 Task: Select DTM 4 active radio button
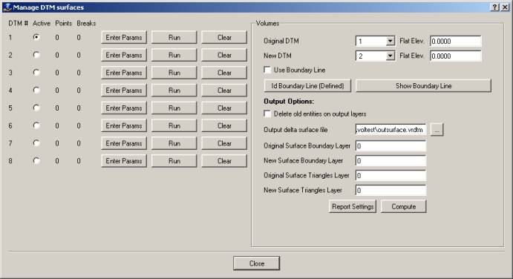36,90
